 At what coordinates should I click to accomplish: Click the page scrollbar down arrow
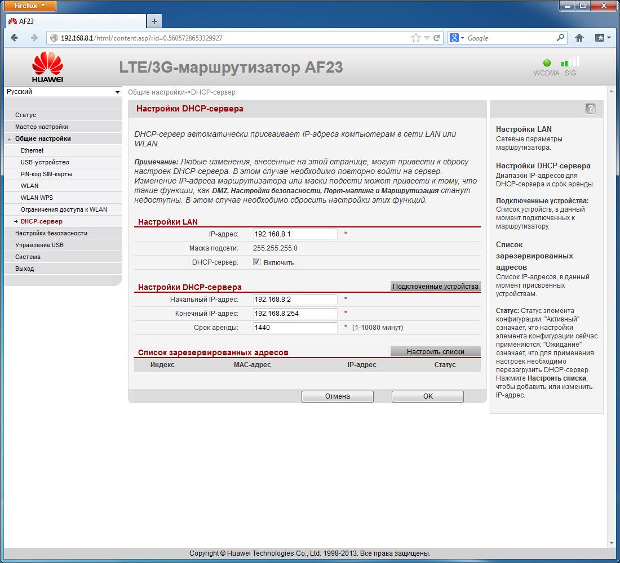click(x=612, y=543)
